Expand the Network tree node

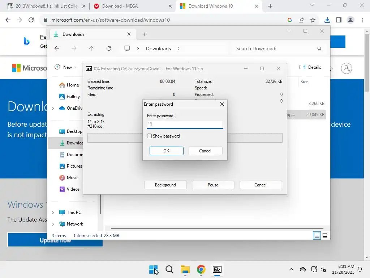click(53, 224)
